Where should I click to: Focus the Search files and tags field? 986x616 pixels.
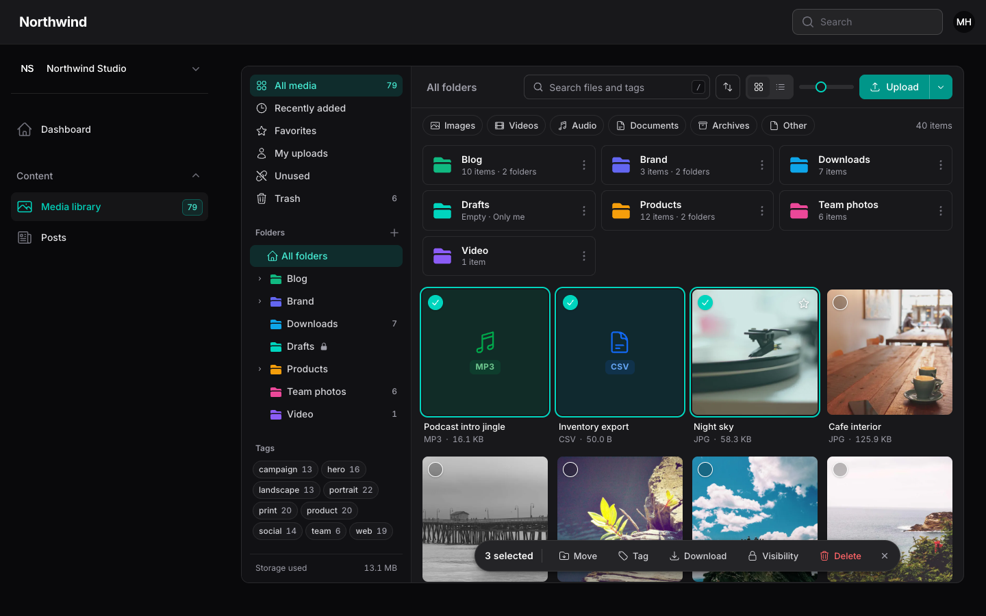[617, 87]
